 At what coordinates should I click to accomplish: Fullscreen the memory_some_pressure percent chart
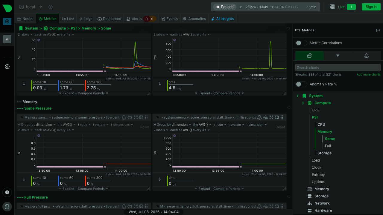(x=136, y=117)
